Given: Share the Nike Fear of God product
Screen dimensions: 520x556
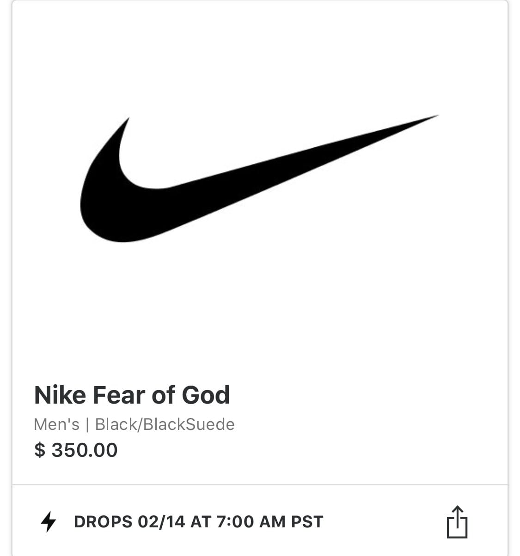Looking at the screenshot, I should (457, 522).
